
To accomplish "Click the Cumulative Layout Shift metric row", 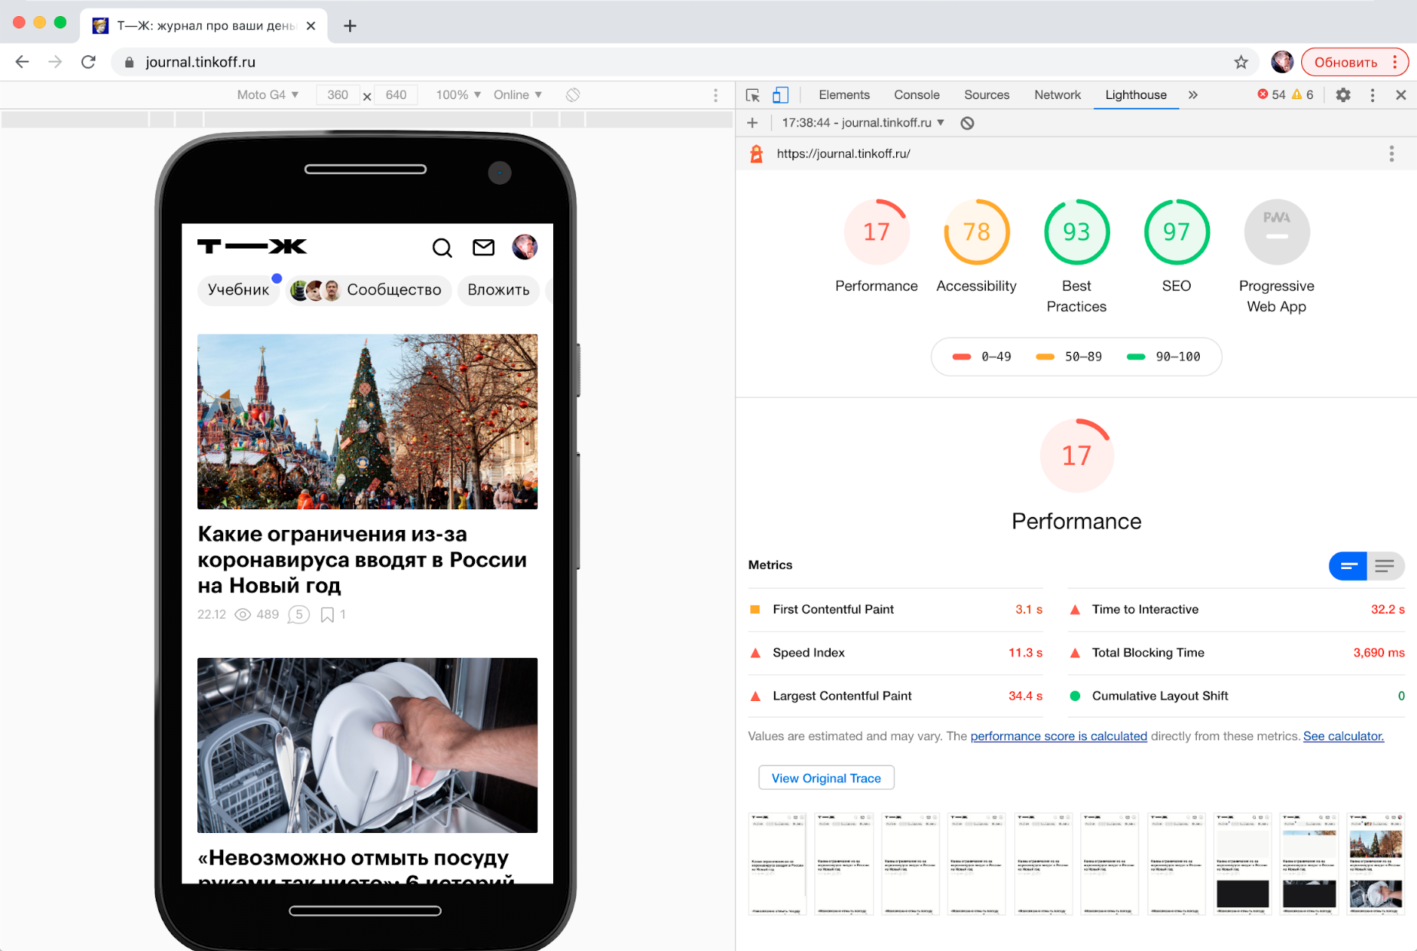I will (1237, 696).
